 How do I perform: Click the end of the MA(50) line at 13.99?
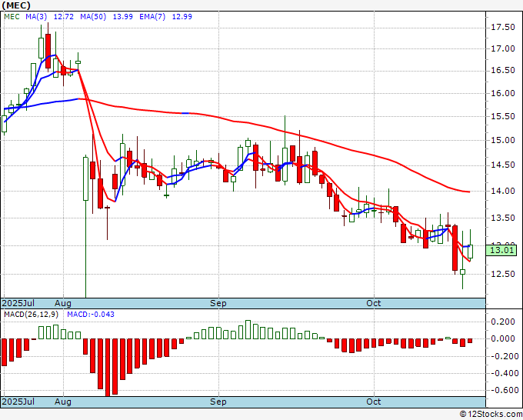pos(469,192)
